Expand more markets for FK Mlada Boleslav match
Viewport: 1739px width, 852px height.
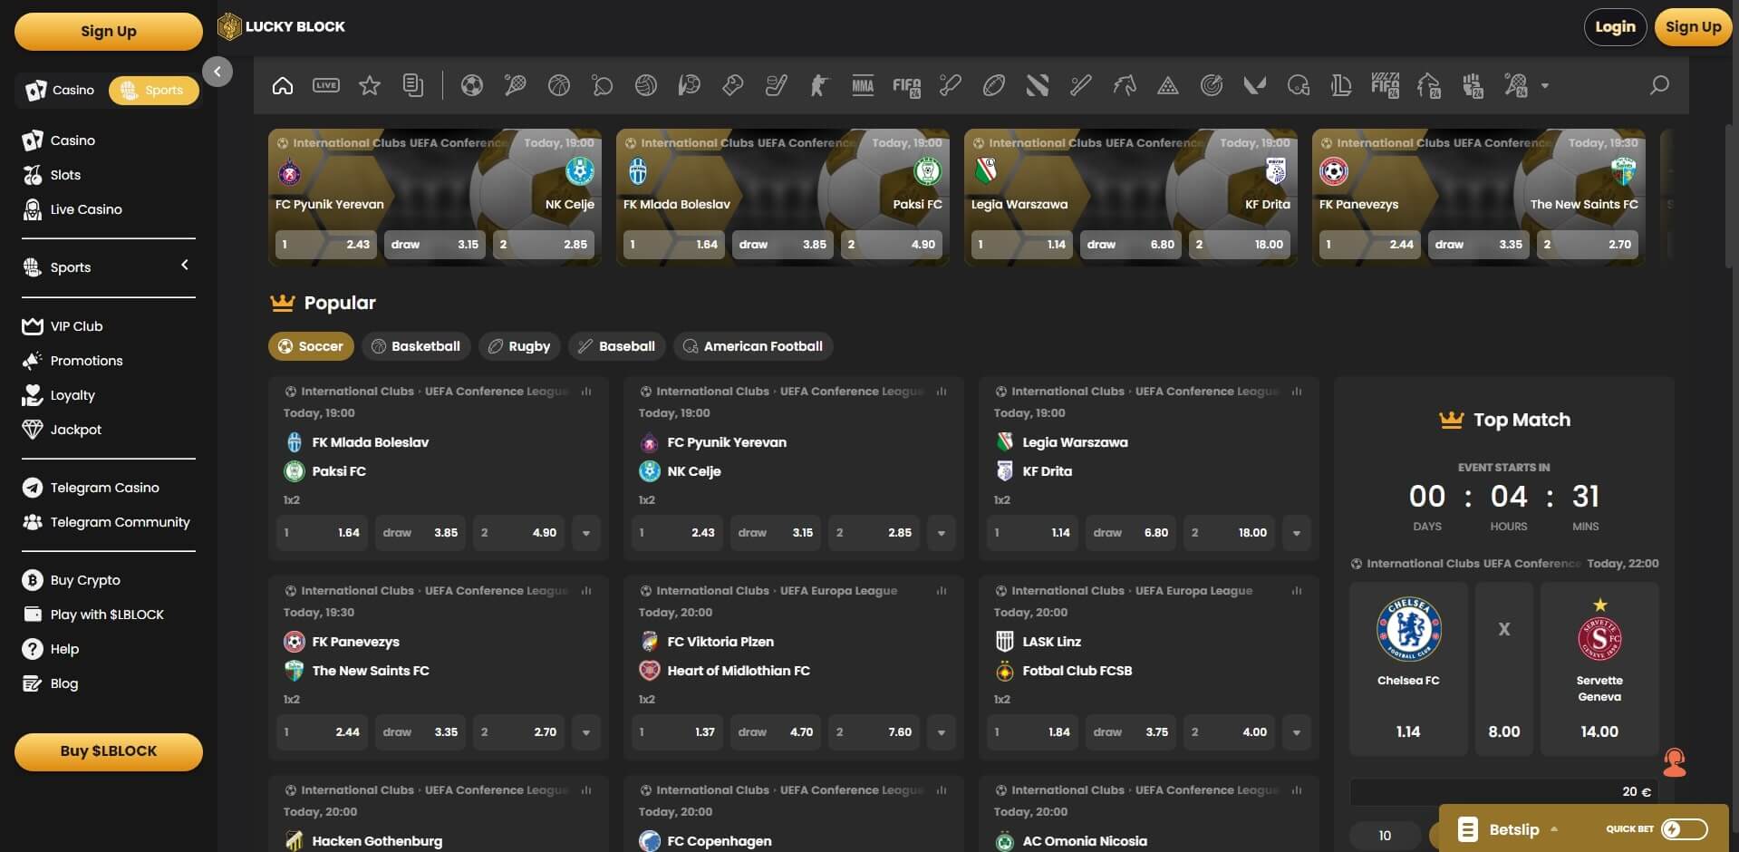point(585,533)
